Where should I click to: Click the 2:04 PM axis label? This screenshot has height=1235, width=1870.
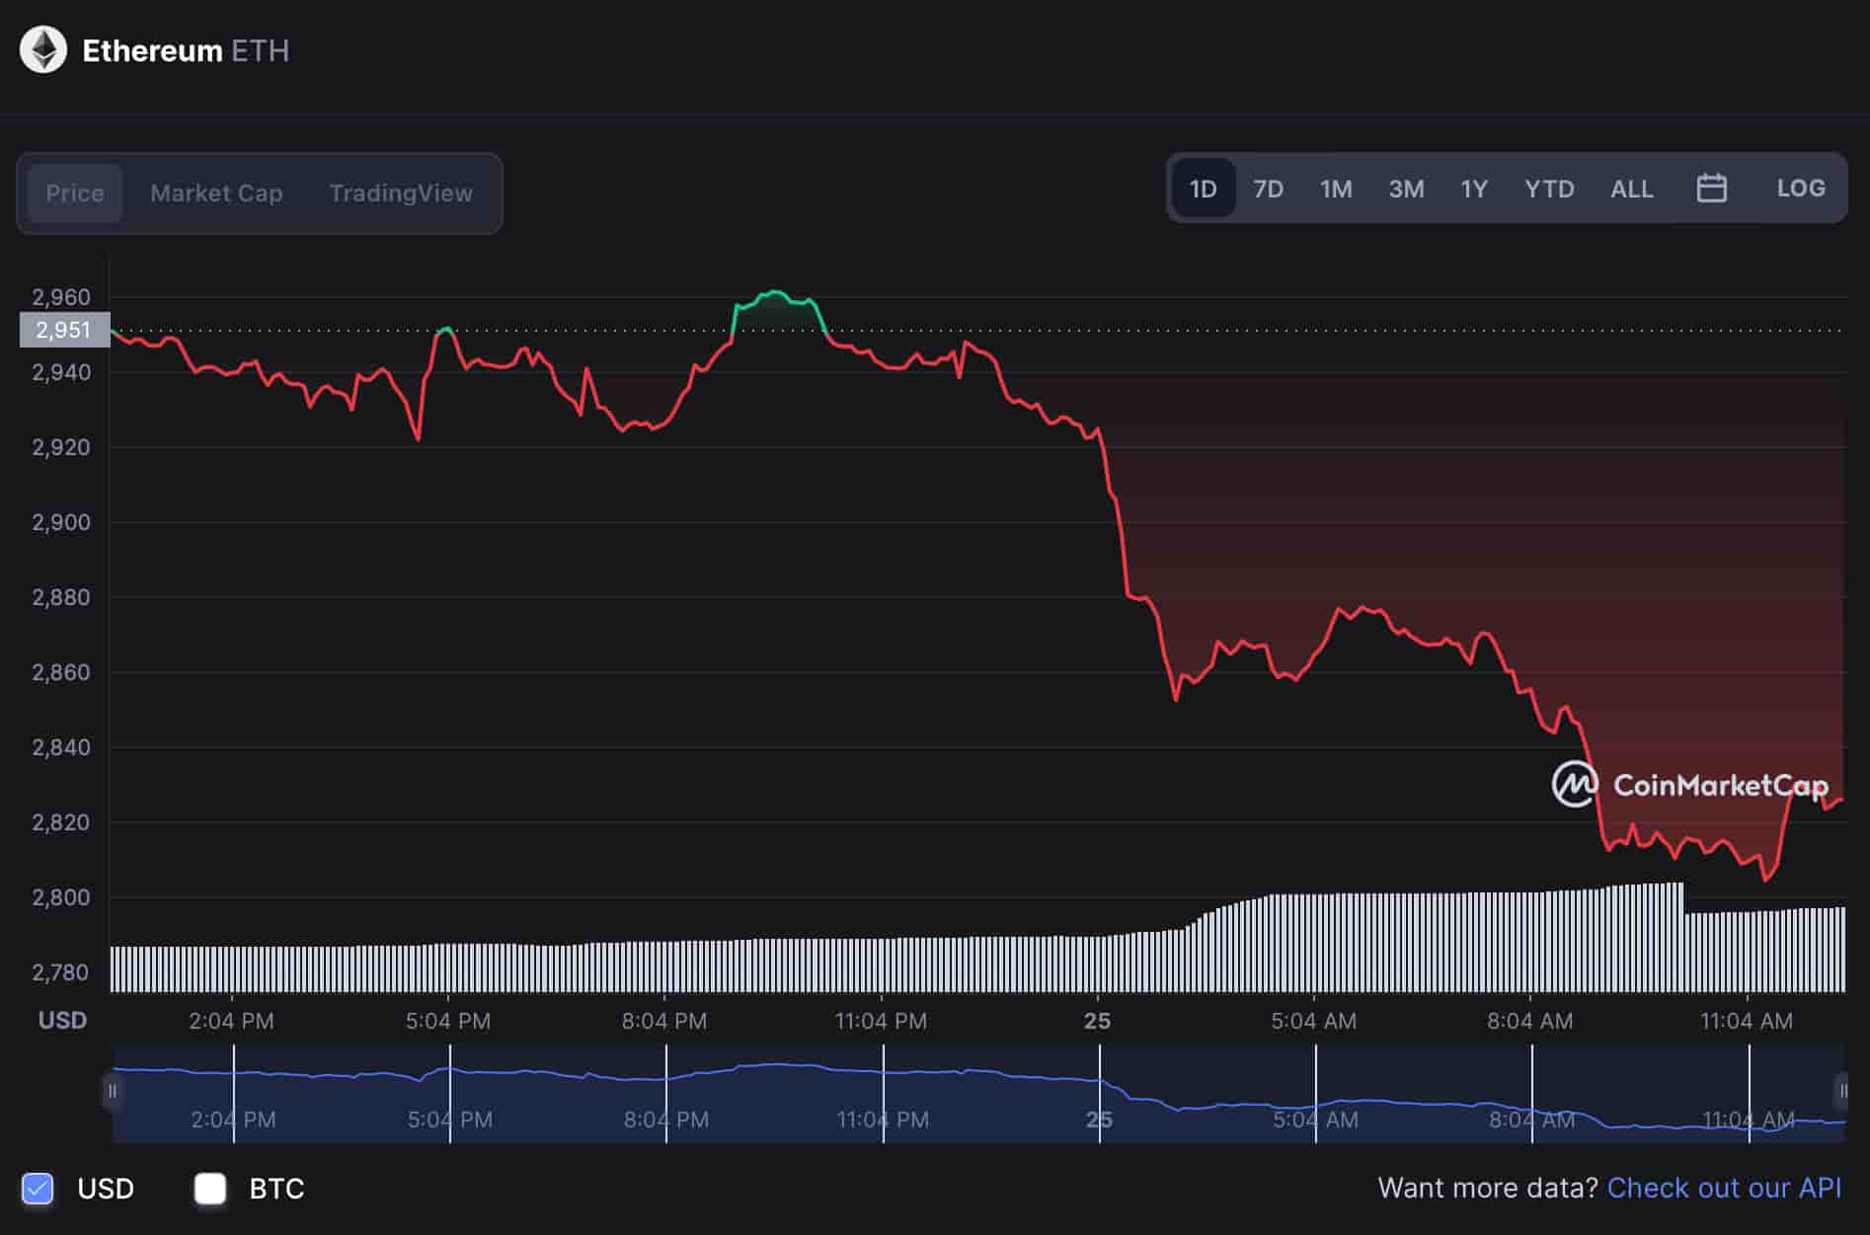click(x=231, y=1021)
